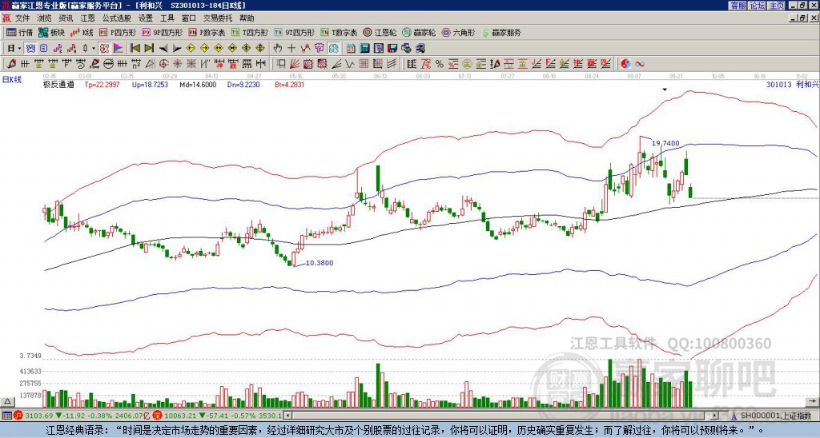The width and height of the screenshot is (820, 438).
Task: Open the calculator icon
Action: (x=364, y=49)
